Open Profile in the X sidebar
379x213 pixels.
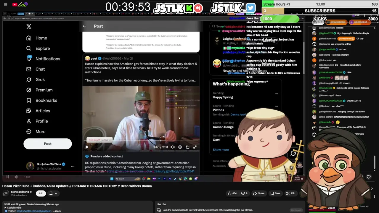[37, 121]
